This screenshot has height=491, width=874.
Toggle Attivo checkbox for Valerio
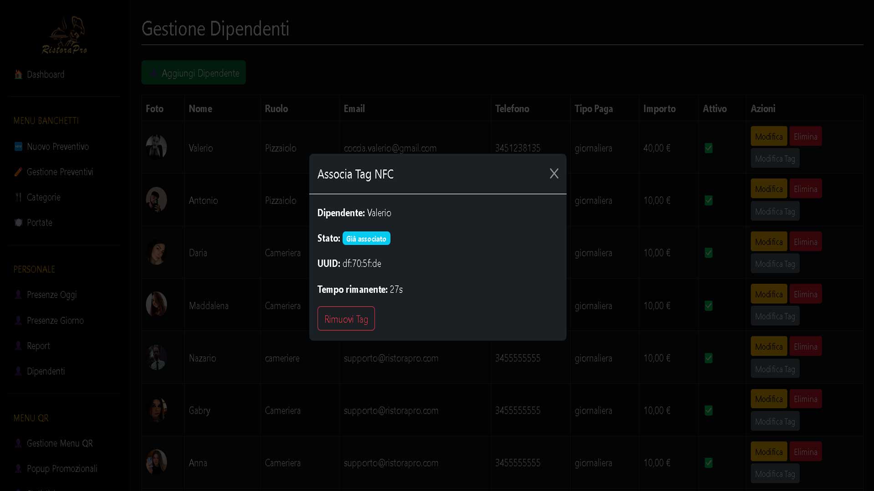(x=708, y=148)
